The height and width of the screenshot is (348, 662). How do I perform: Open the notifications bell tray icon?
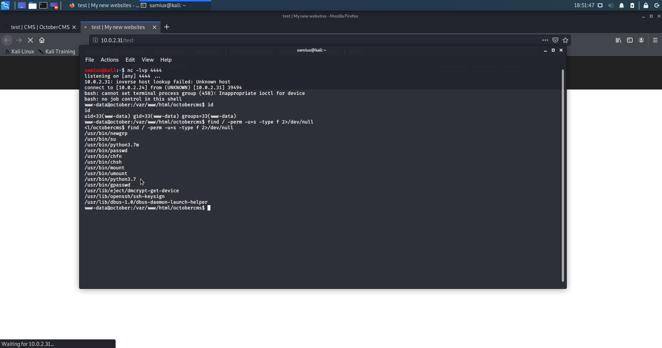622,5
